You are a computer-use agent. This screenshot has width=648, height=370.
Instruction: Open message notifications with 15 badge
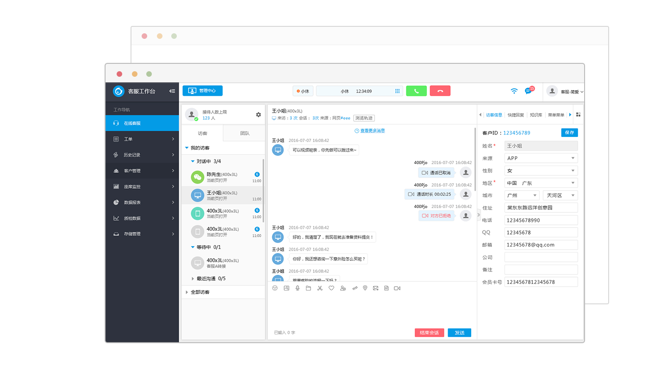tap(528, 91)
